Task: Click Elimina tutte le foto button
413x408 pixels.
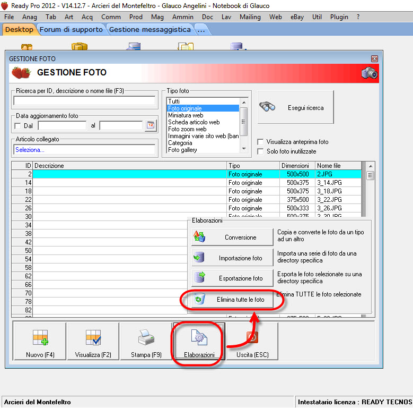Action: pos(232,300)
